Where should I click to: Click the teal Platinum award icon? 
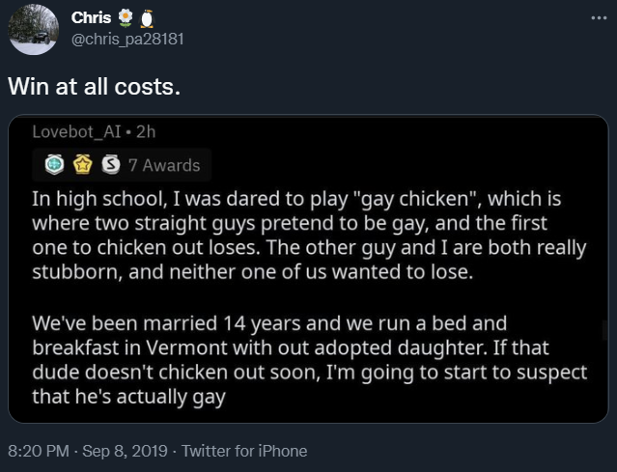point(56,165)
